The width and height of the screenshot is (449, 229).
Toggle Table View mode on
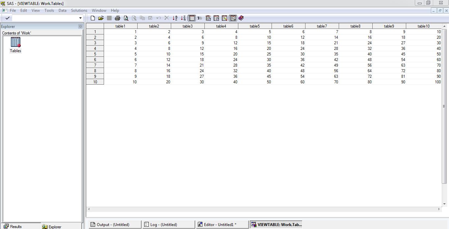192,18
